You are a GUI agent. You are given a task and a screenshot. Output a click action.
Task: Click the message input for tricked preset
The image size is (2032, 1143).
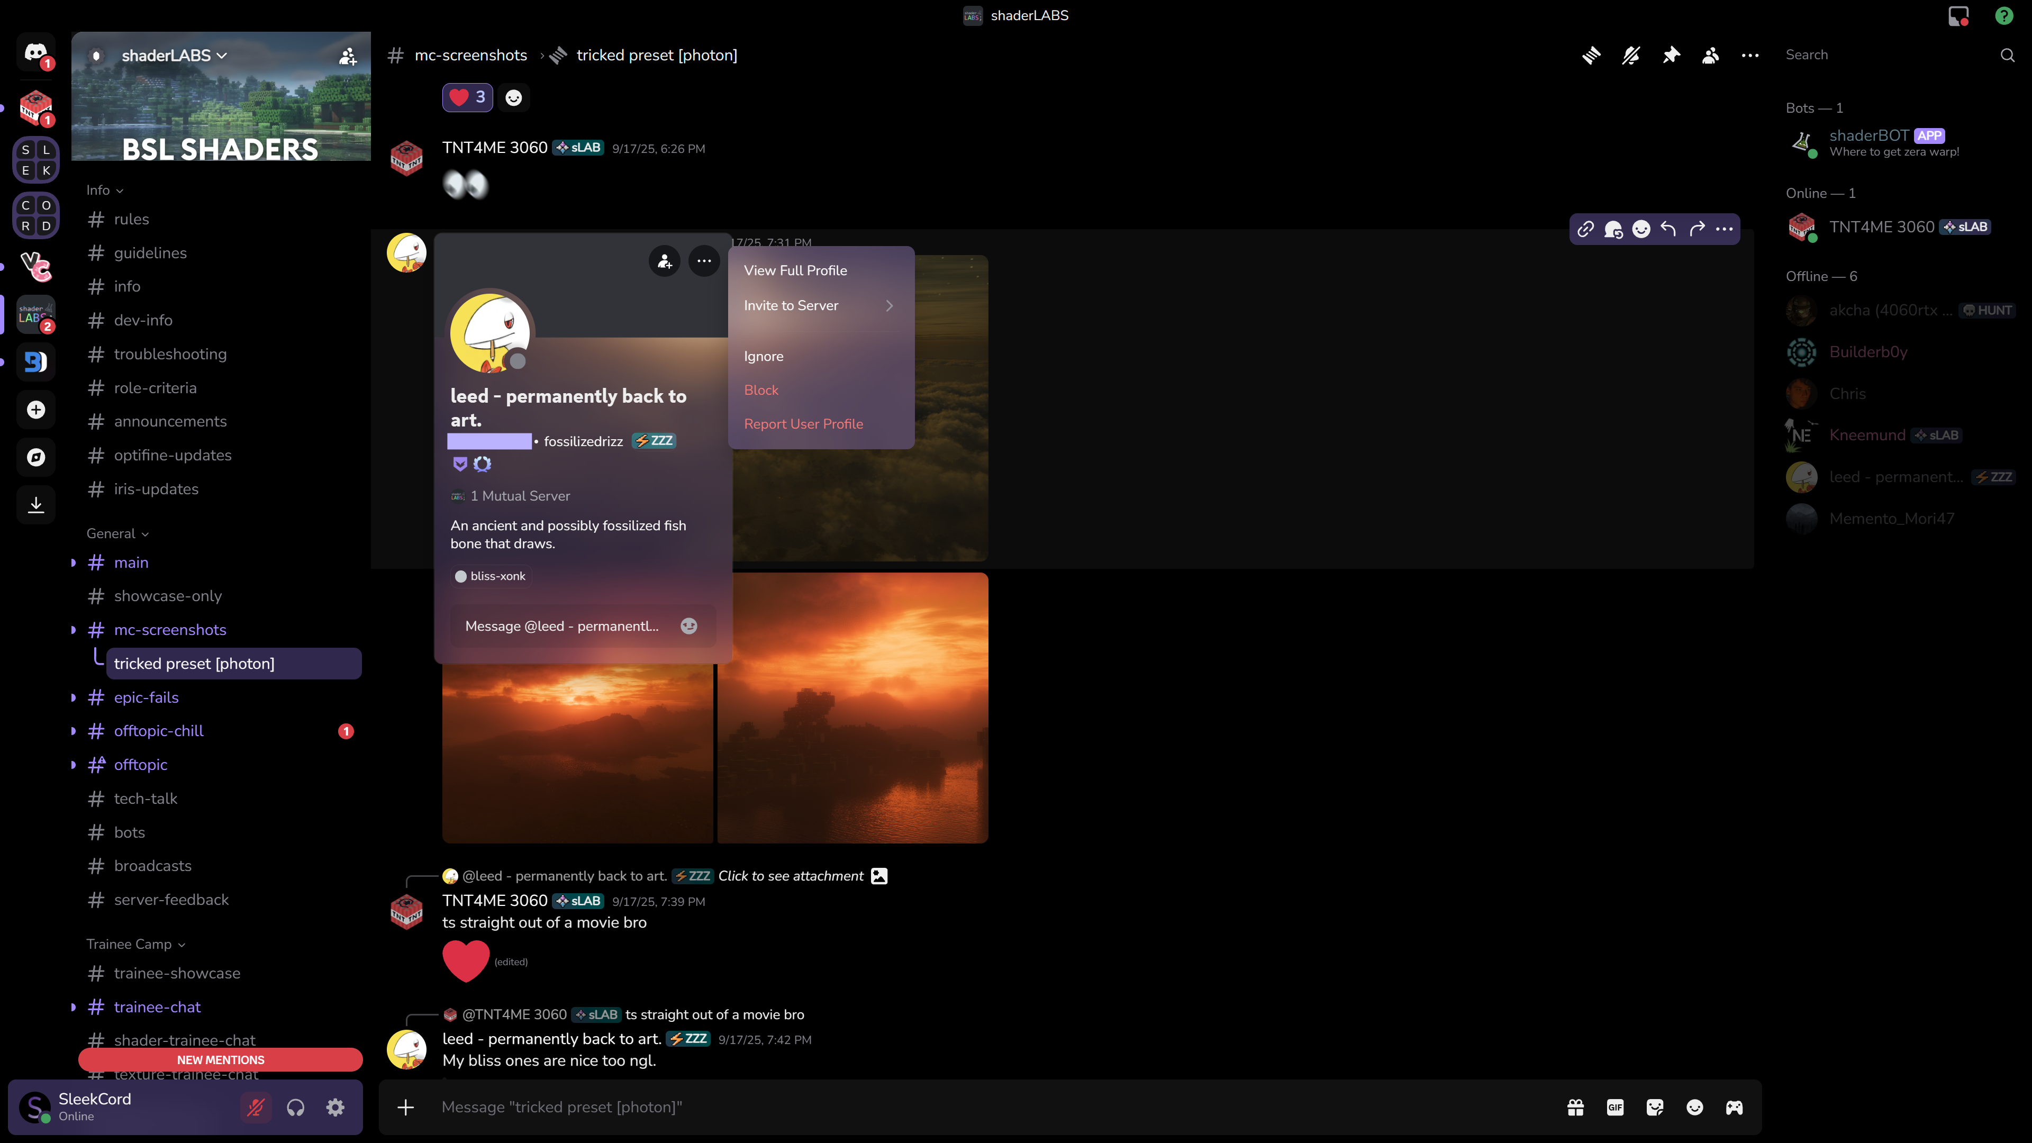947,1108
